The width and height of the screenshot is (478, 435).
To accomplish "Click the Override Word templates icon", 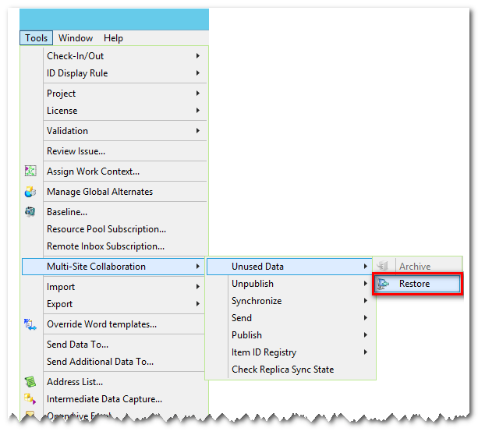I will (x=30, y=324).
